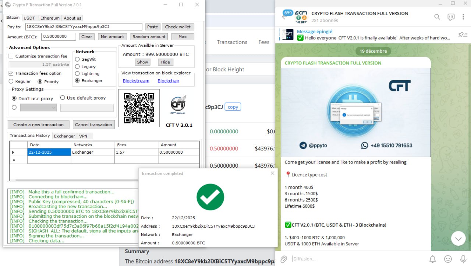The image size is (471, 266).
Task: Choose the Use default proxy option
Action: [63, 98]
